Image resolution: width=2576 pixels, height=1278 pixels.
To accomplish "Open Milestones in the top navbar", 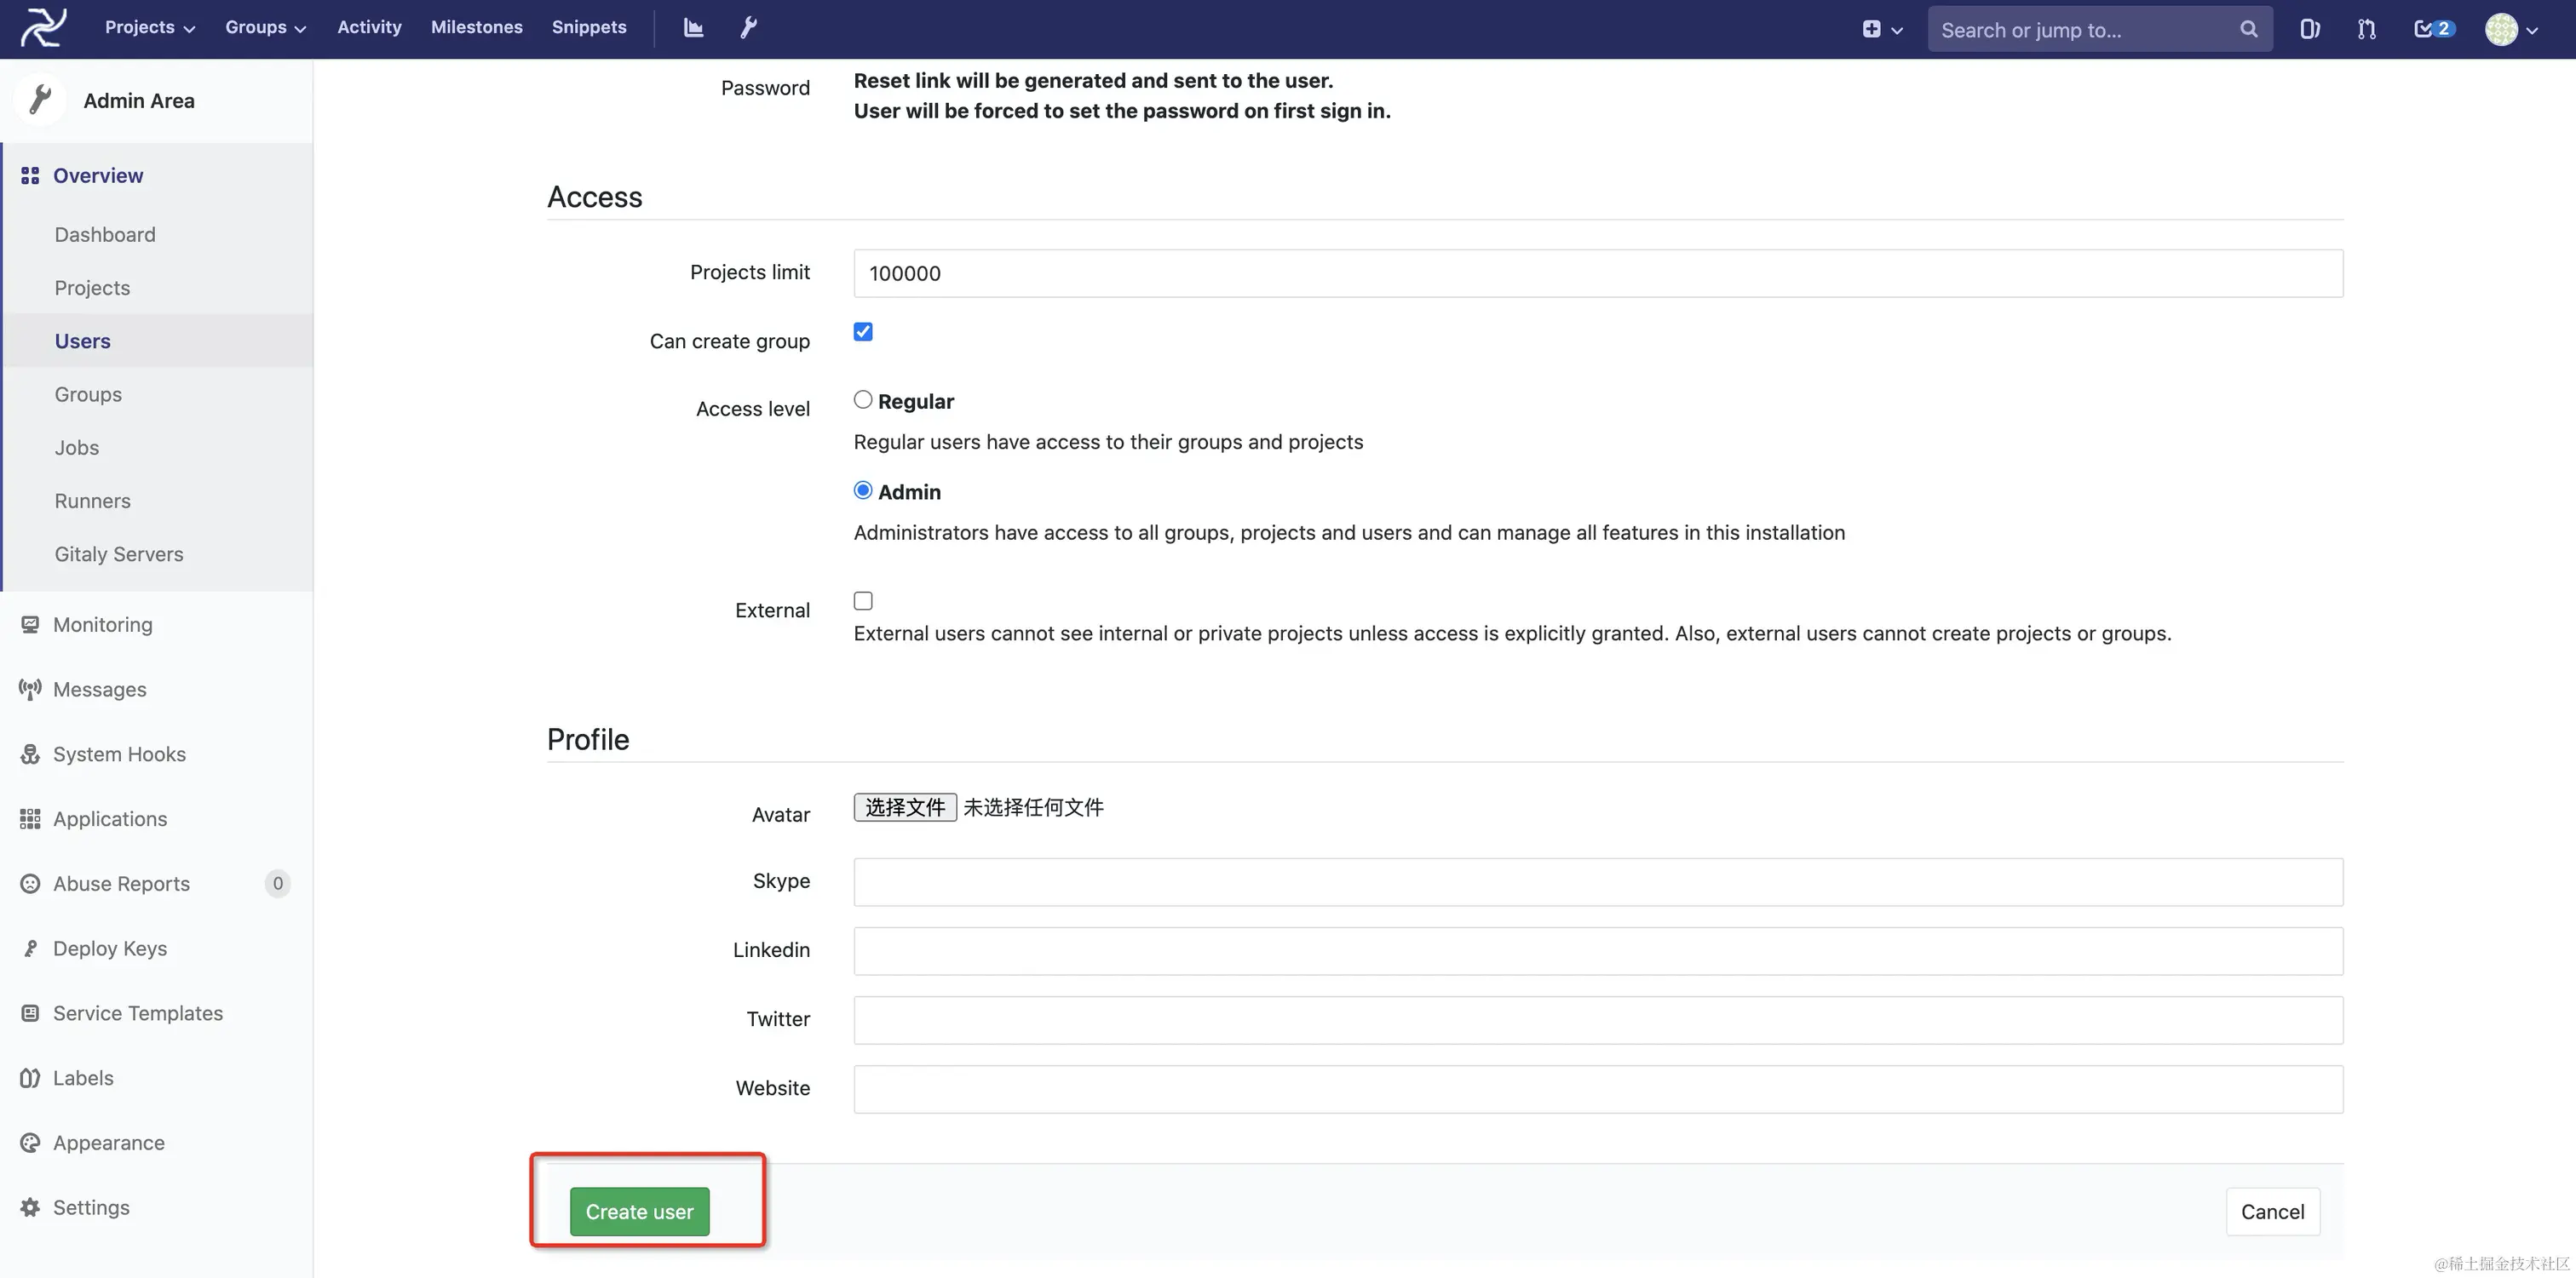I will pos(477,28).
